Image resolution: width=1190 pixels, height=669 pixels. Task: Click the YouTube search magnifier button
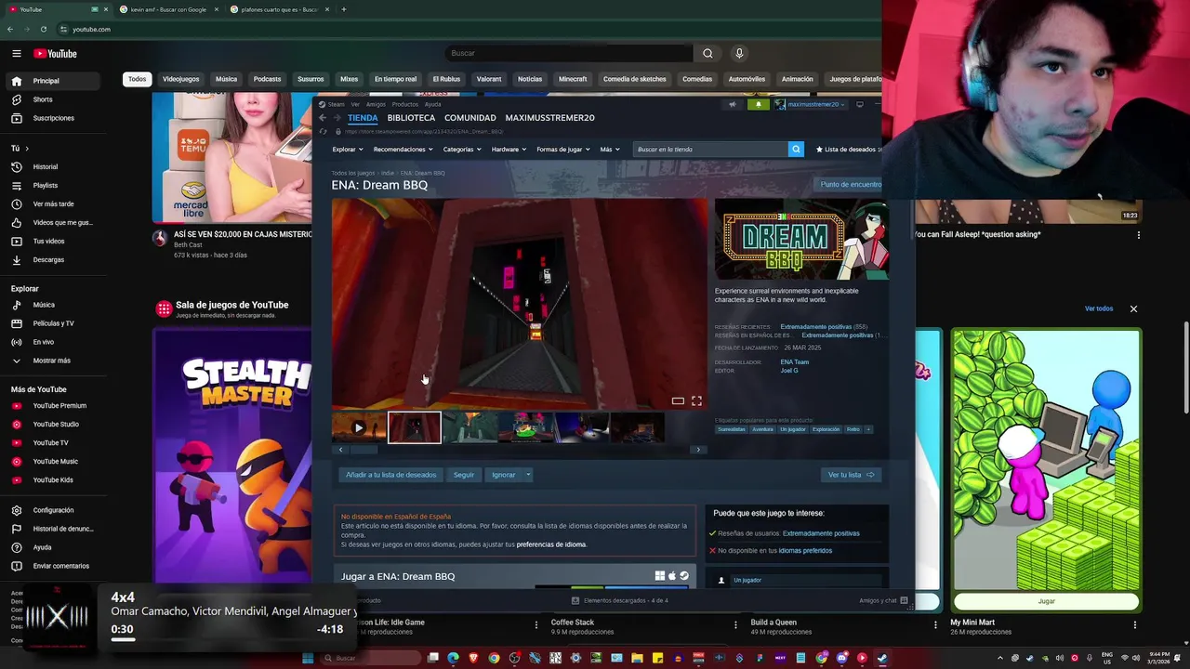click(x=707, y=54)
